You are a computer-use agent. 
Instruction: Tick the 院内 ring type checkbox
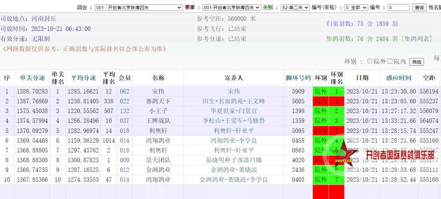pos(390,61)
